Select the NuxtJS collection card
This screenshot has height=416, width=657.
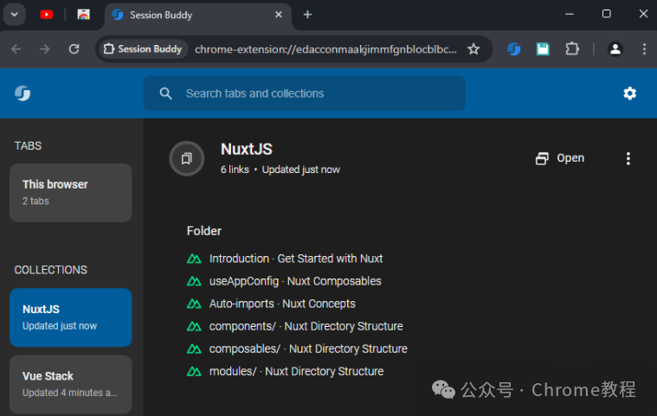pyautogui.click(x=71, y=317)
